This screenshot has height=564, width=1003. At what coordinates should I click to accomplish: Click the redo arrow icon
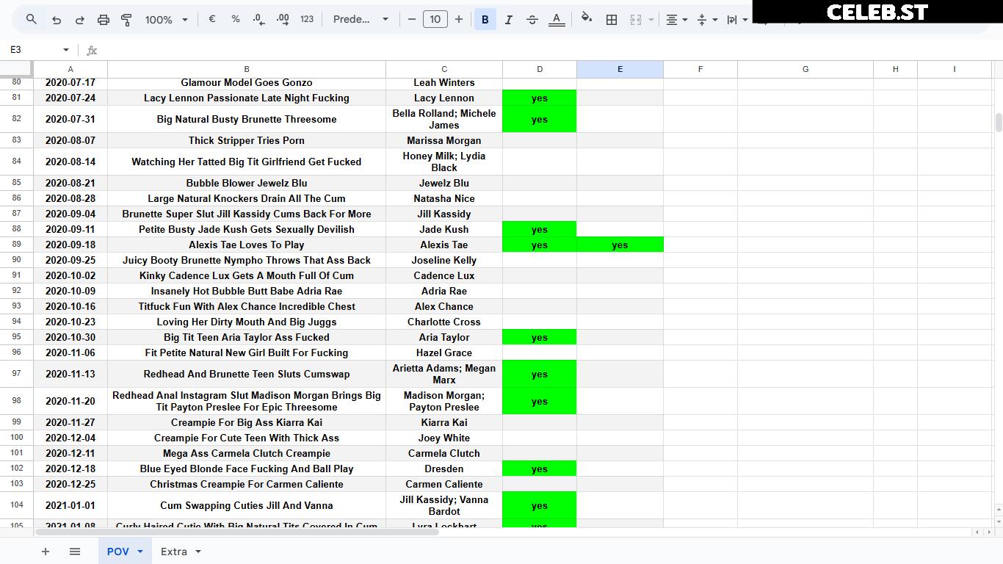click(x=80, y=20)
